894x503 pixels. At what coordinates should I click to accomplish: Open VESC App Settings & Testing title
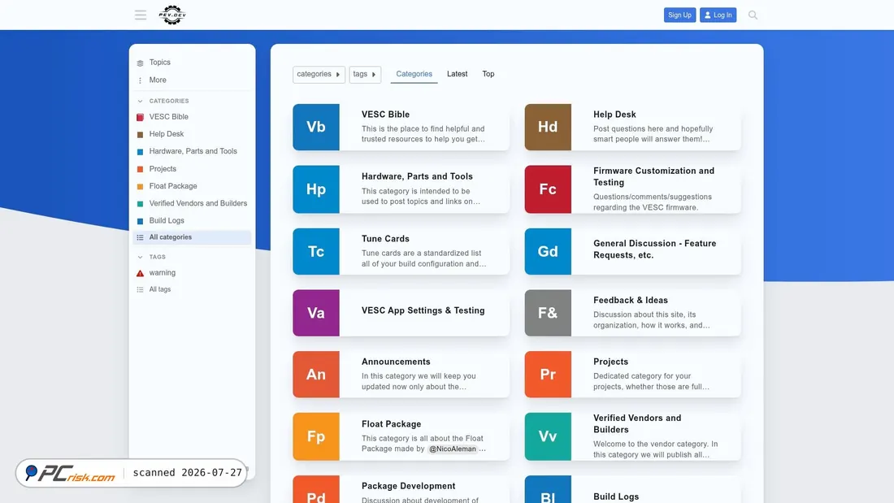tap(423, 310)
